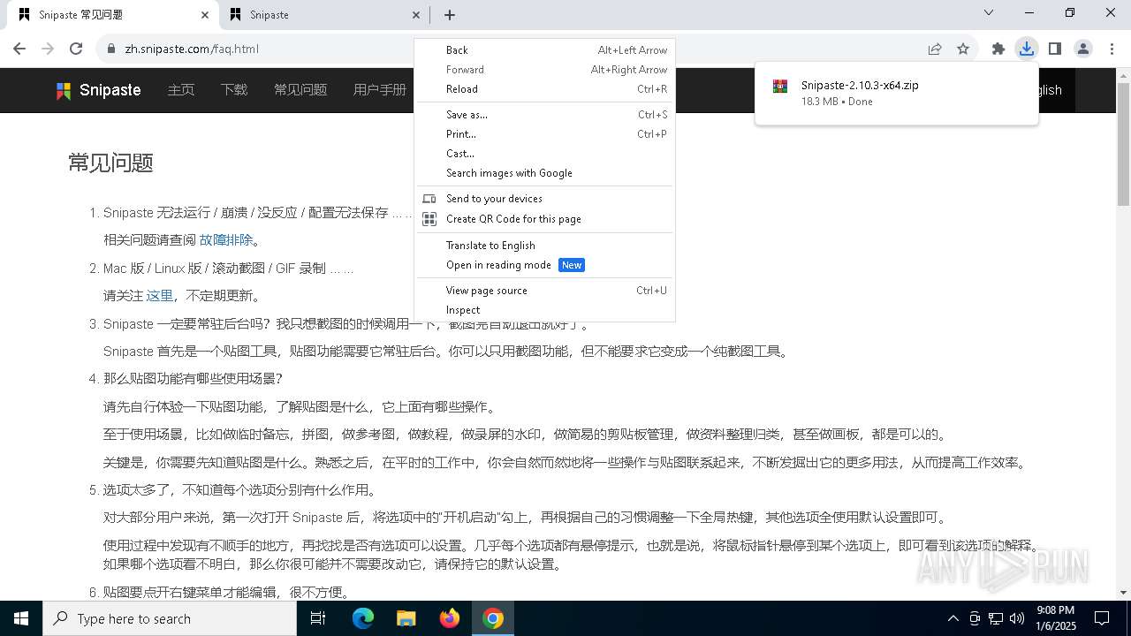Viewport: 1131px width, 636px height.
Task: Show hidden system tray icons
Action: pos(953,618)
